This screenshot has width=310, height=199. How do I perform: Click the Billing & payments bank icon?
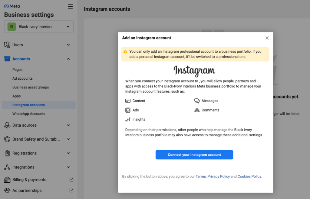(7, 180)
